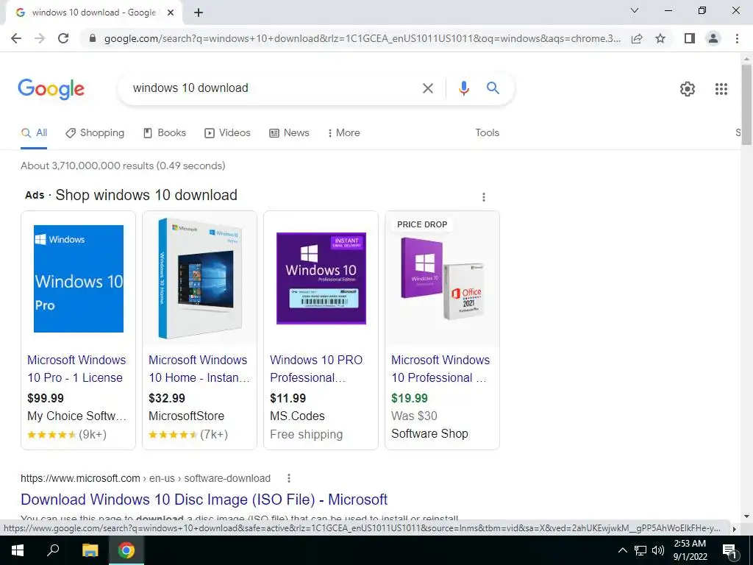The image size is (753, 565).
Task: Show hidden system tray icons
Action: click(x=622, y=550)
